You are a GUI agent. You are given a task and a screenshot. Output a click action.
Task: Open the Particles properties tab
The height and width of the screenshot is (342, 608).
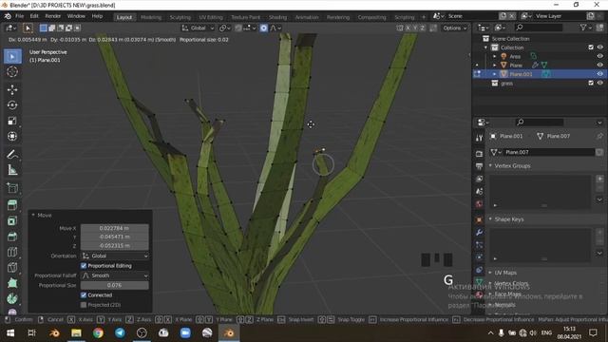pyautogui.click(x=479, y=245)
